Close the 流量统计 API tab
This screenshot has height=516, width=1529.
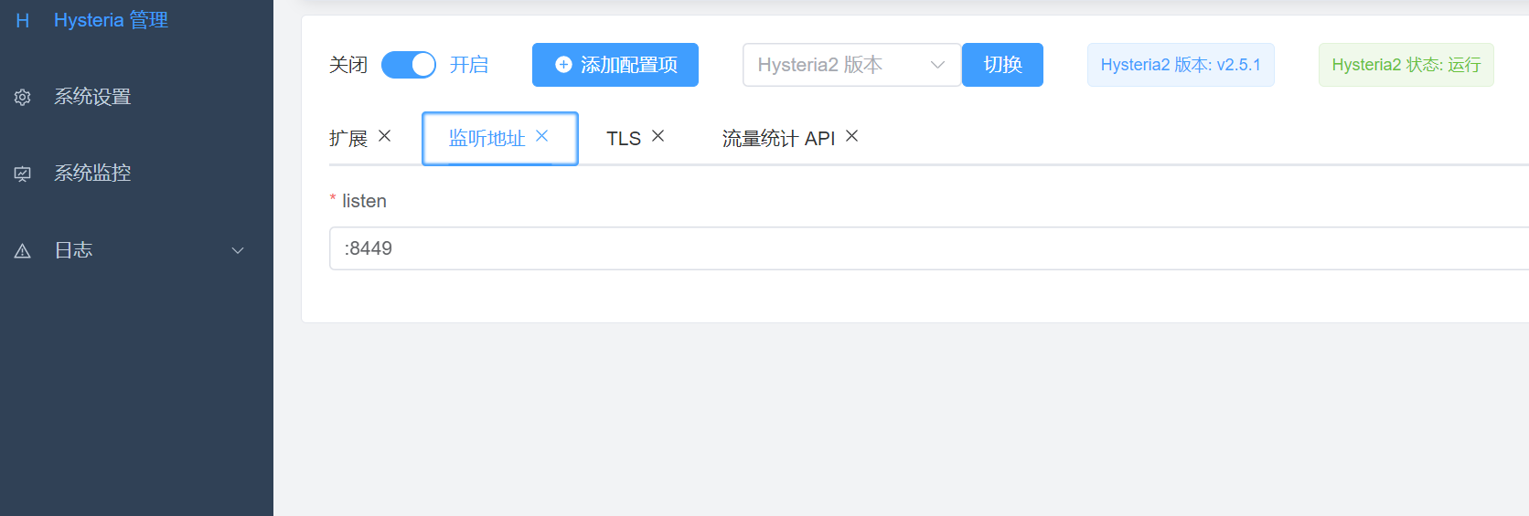point(852,136)
